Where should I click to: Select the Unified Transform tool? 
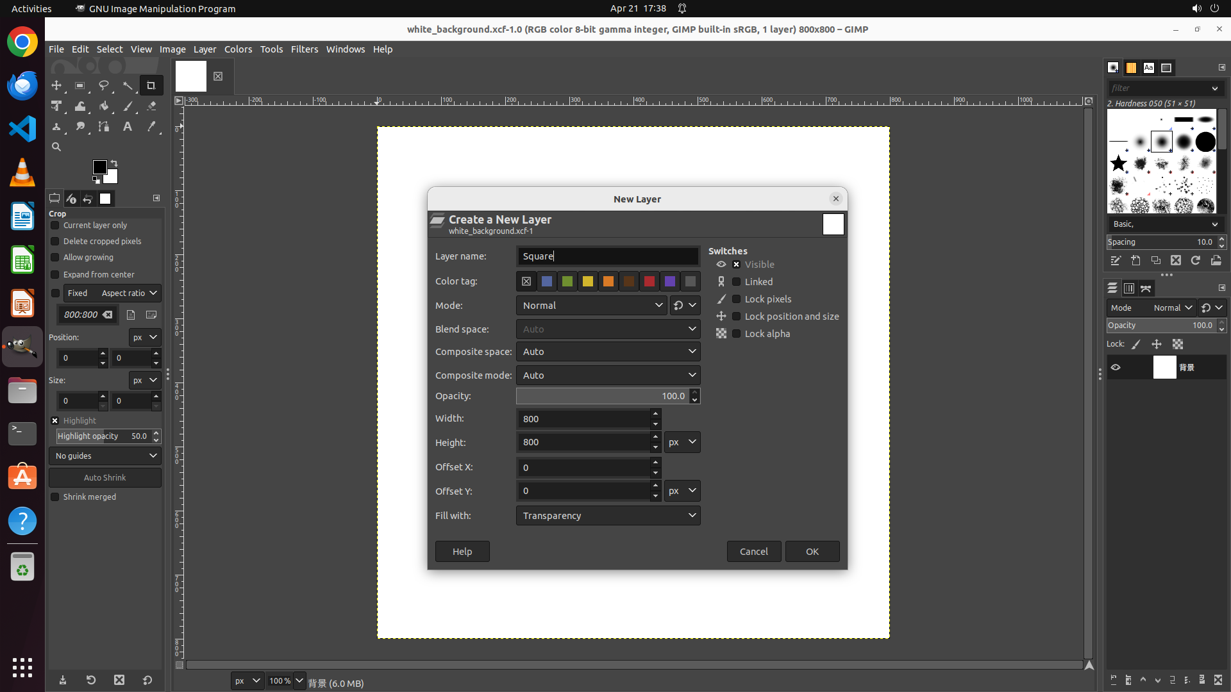point(56,106)
